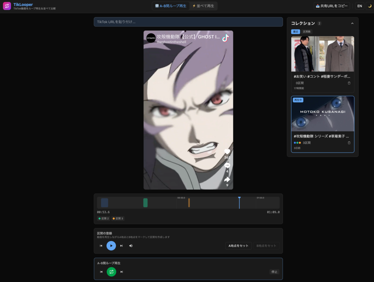Click the TikTok URL input field

pyautogui.click(x=188, y=22)
